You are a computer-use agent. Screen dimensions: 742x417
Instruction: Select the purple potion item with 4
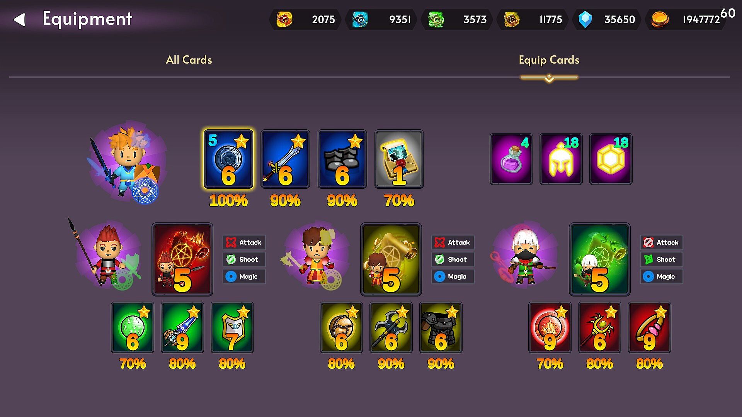[511, 159]
